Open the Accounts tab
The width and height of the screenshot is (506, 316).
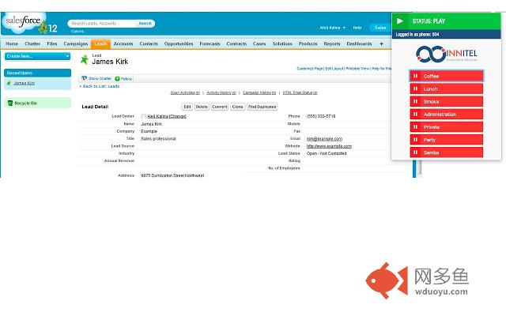(x=123, y=43)
